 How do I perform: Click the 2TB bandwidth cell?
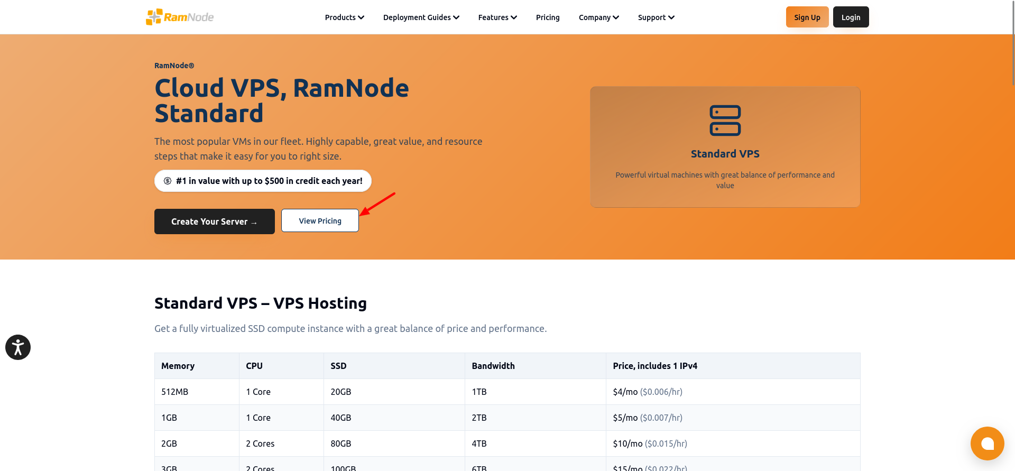coord(536,418)
